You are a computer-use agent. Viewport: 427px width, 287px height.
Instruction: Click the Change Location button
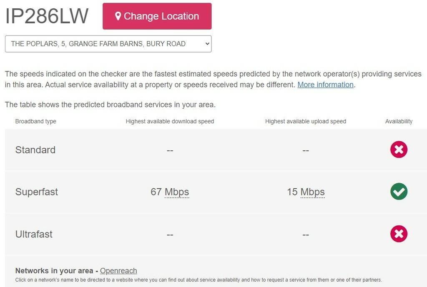tap(157, 16)
